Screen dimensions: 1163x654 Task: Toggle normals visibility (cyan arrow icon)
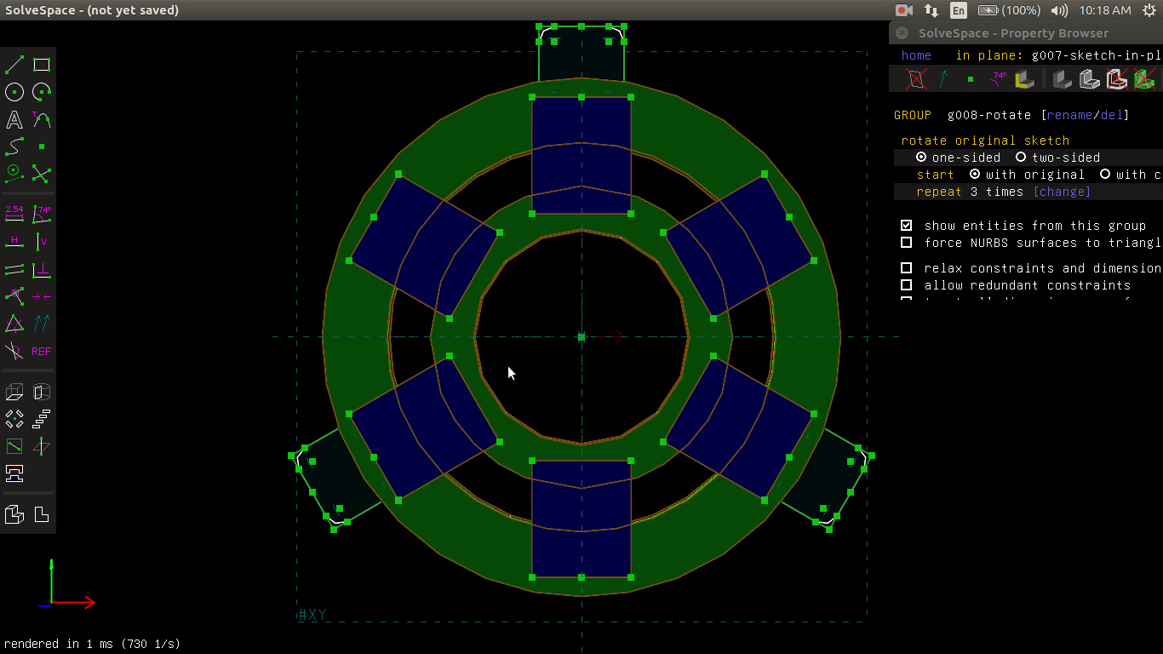click(943, 79)
